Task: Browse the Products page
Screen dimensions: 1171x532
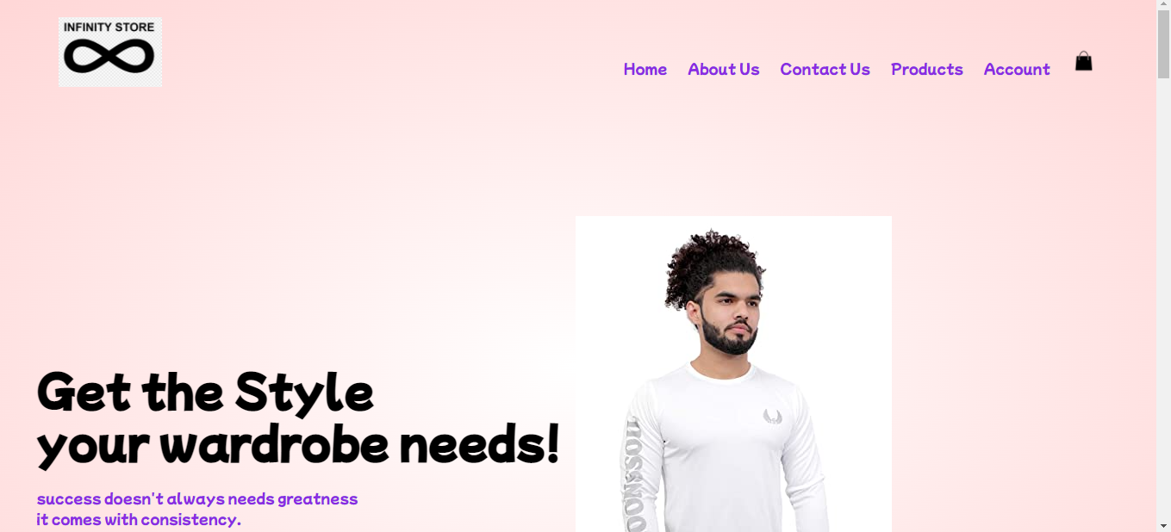Action: click(x=927, y=69)
